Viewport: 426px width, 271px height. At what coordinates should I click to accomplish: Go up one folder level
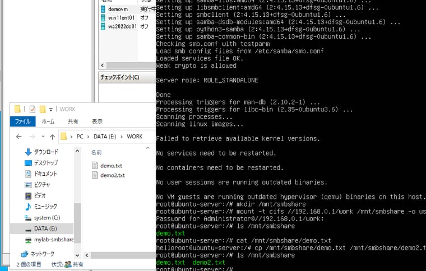53,137
